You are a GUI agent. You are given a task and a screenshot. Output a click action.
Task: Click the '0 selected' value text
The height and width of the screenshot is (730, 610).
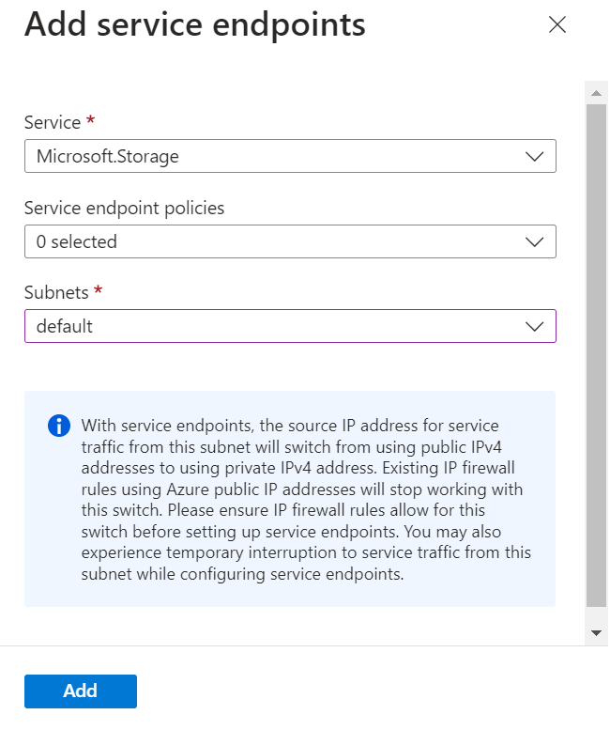[77, 241]
